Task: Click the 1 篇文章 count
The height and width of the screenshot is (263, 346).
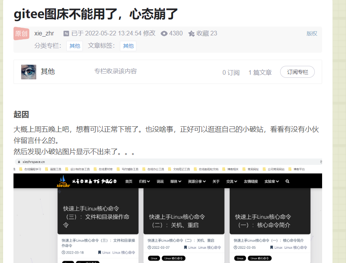Action: 260,72
